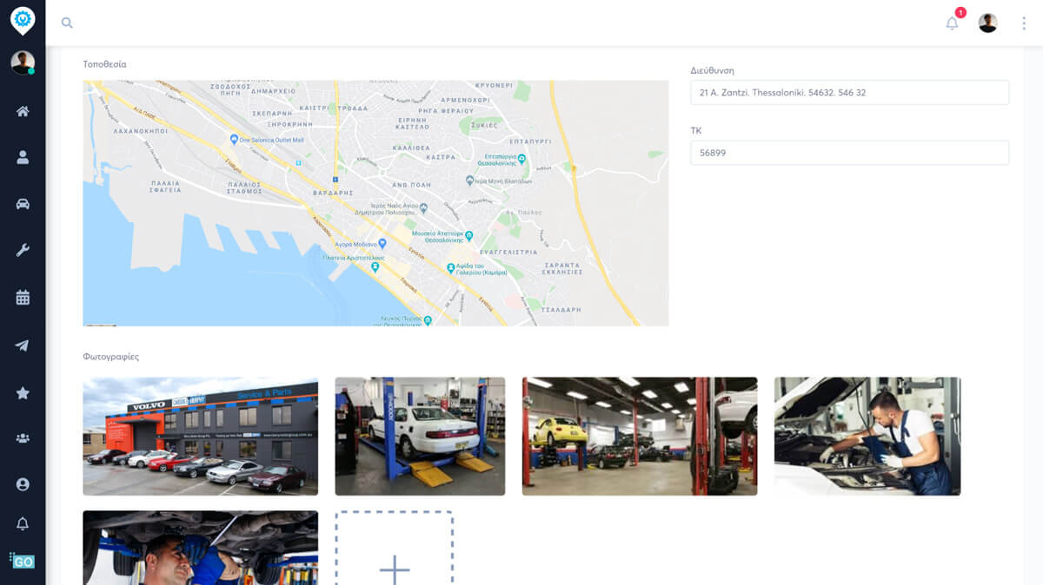
Task: Open the team section (group icon)
Action: [23, 440]
